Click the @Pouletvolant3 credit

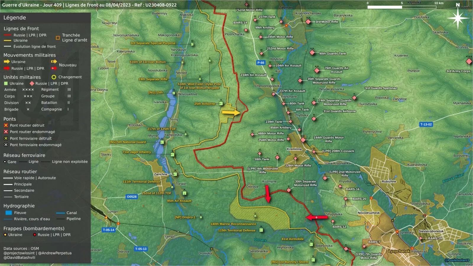457,260
